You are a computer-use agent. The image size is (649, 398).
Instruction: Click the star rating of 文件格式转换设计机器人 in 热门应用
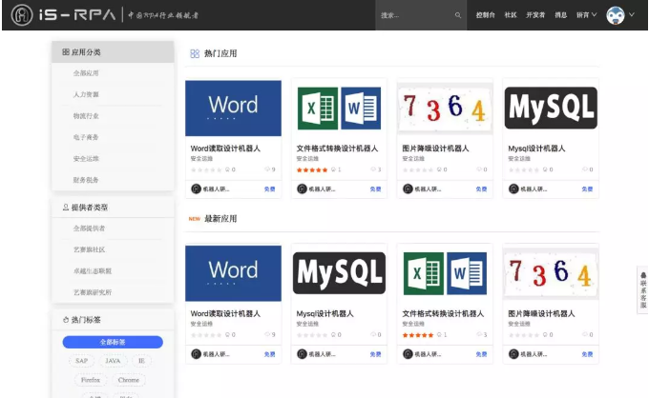point(312,170)
